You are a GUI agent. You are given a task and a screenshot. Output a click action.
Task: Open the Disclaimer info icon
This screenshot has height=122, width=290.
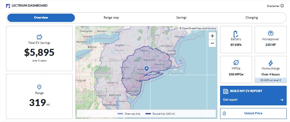[x=282, y=6]
